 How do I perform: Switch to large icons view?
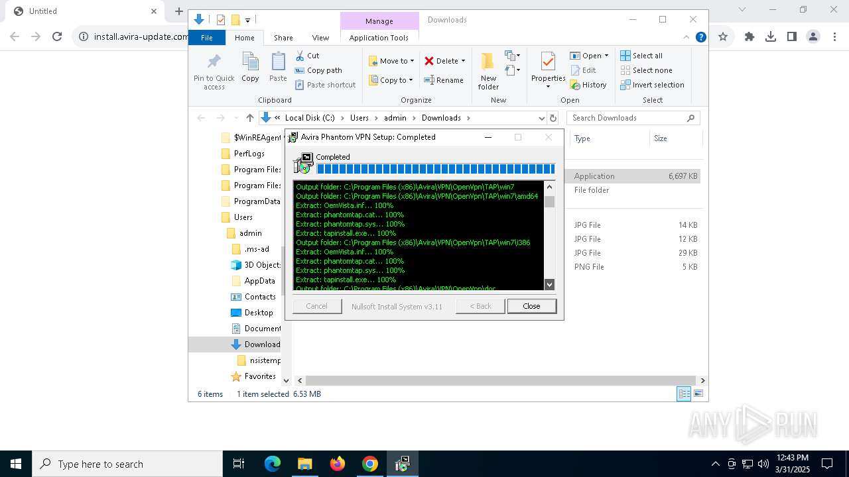pos(698,394)
